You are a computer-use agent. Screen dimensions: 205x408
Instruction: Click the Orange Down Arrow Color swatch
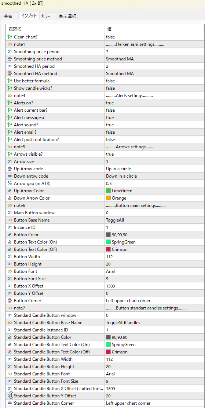[x=108, y=198]
